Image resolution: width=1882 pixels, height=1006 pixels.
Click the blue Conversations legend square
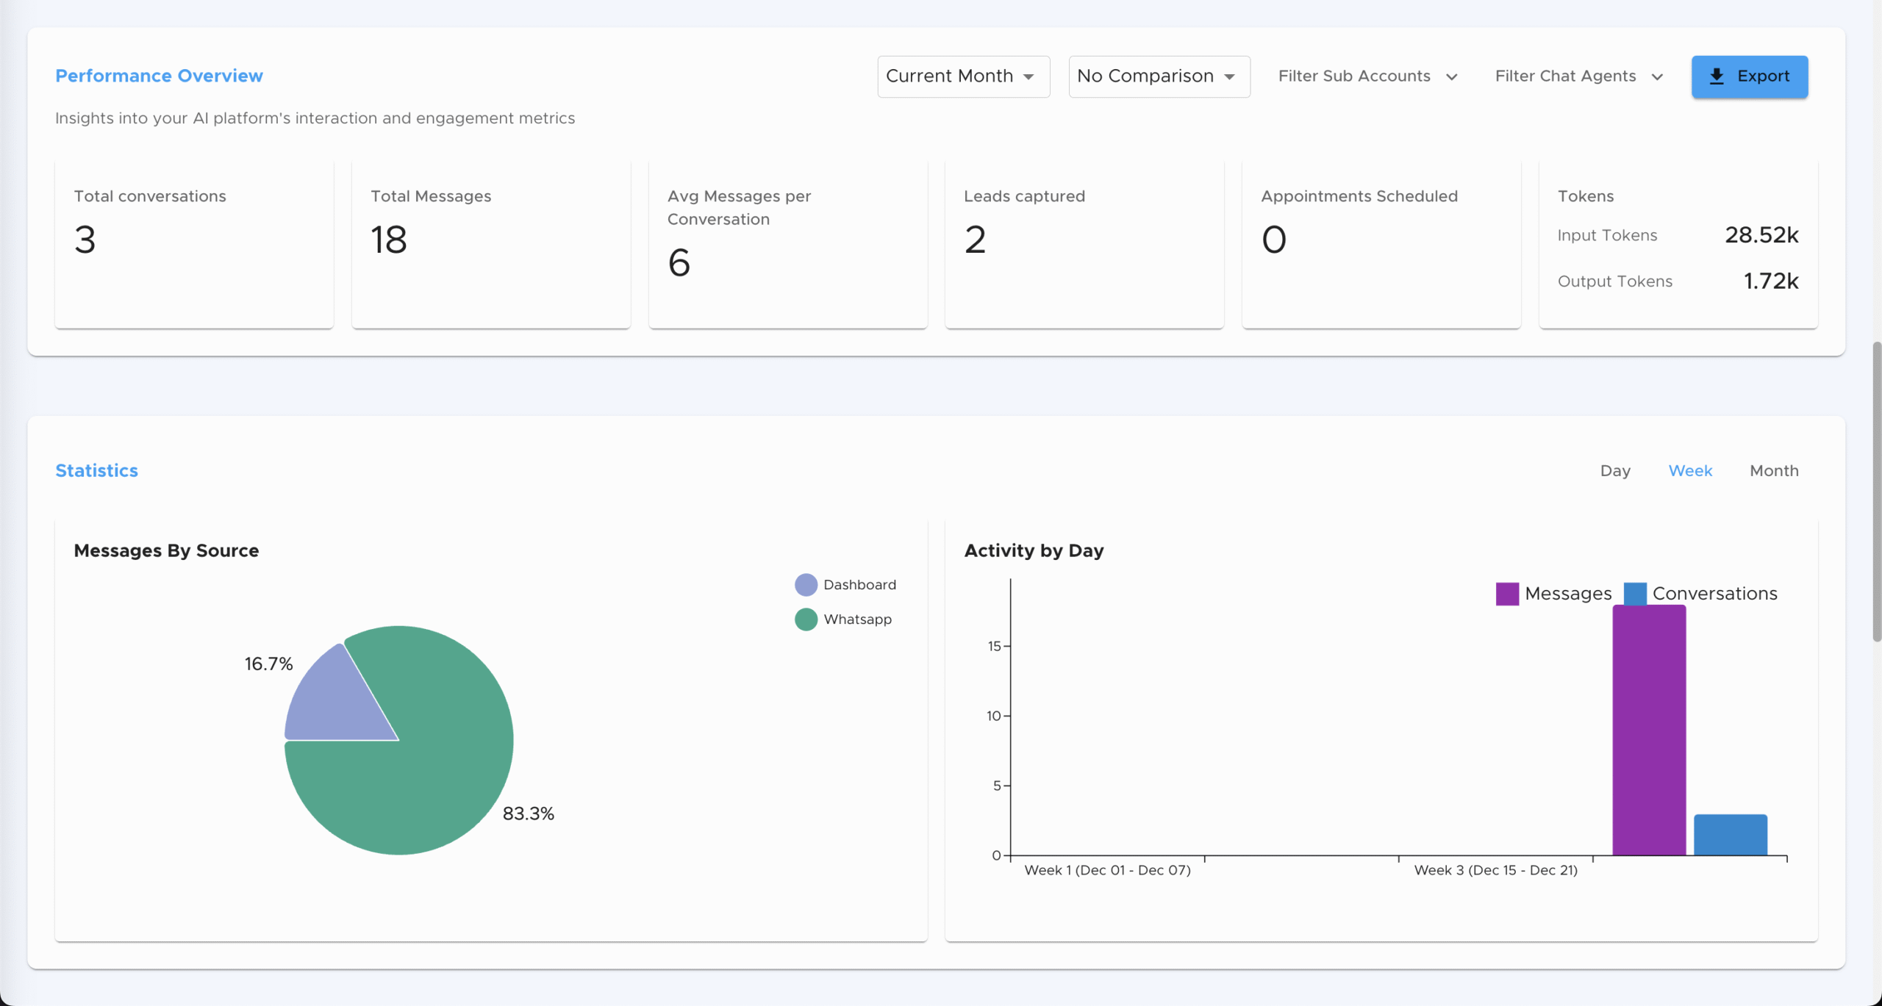point(1635,594)
